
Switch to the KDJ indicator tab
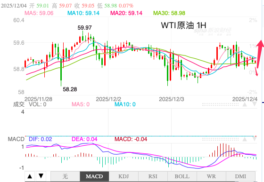(124, 176)
